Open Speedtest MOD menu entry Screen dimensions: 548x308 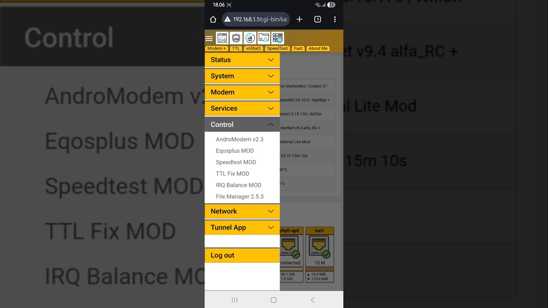point(236,162)
